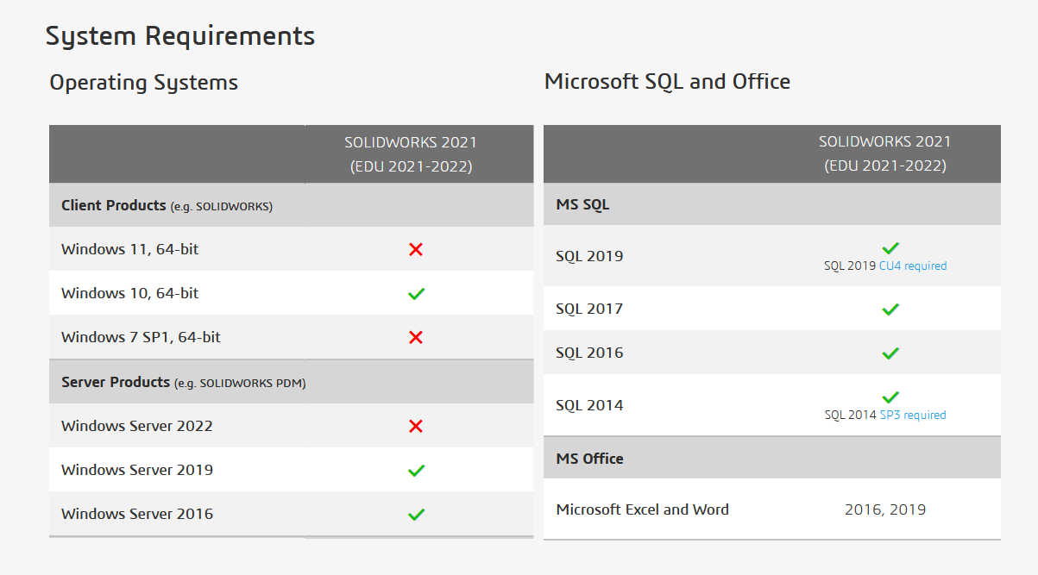Click the Operating Systems heading
The width and height of the screenshot is (1038, 575).
(144, 83)
